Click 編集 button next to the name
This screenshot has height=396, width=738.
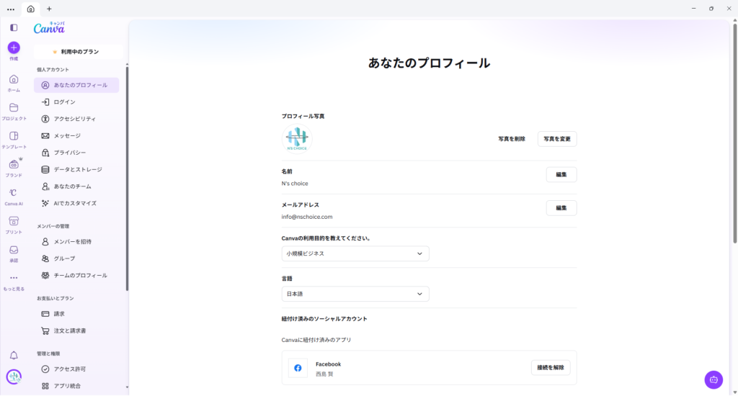tap(561, 174)
